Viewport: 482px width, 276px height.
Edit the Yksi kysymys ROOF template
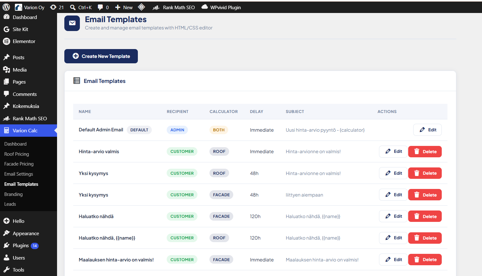pyautogui.click(x=393, y=173)
